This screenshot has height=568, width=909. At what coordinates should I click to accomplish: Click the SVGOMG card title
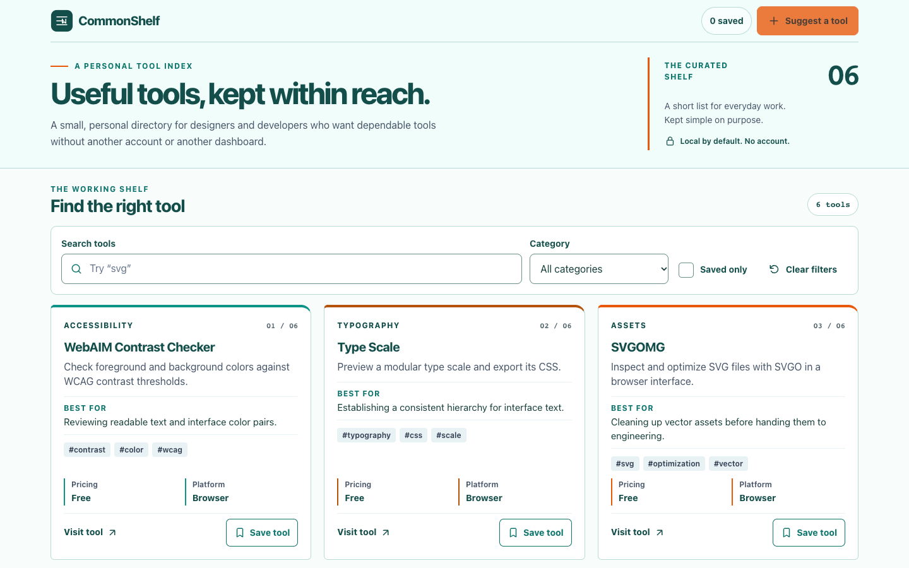point(638,347)
